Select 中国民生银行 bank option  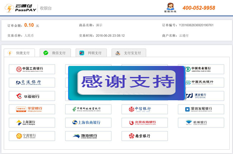coord(205,83)
